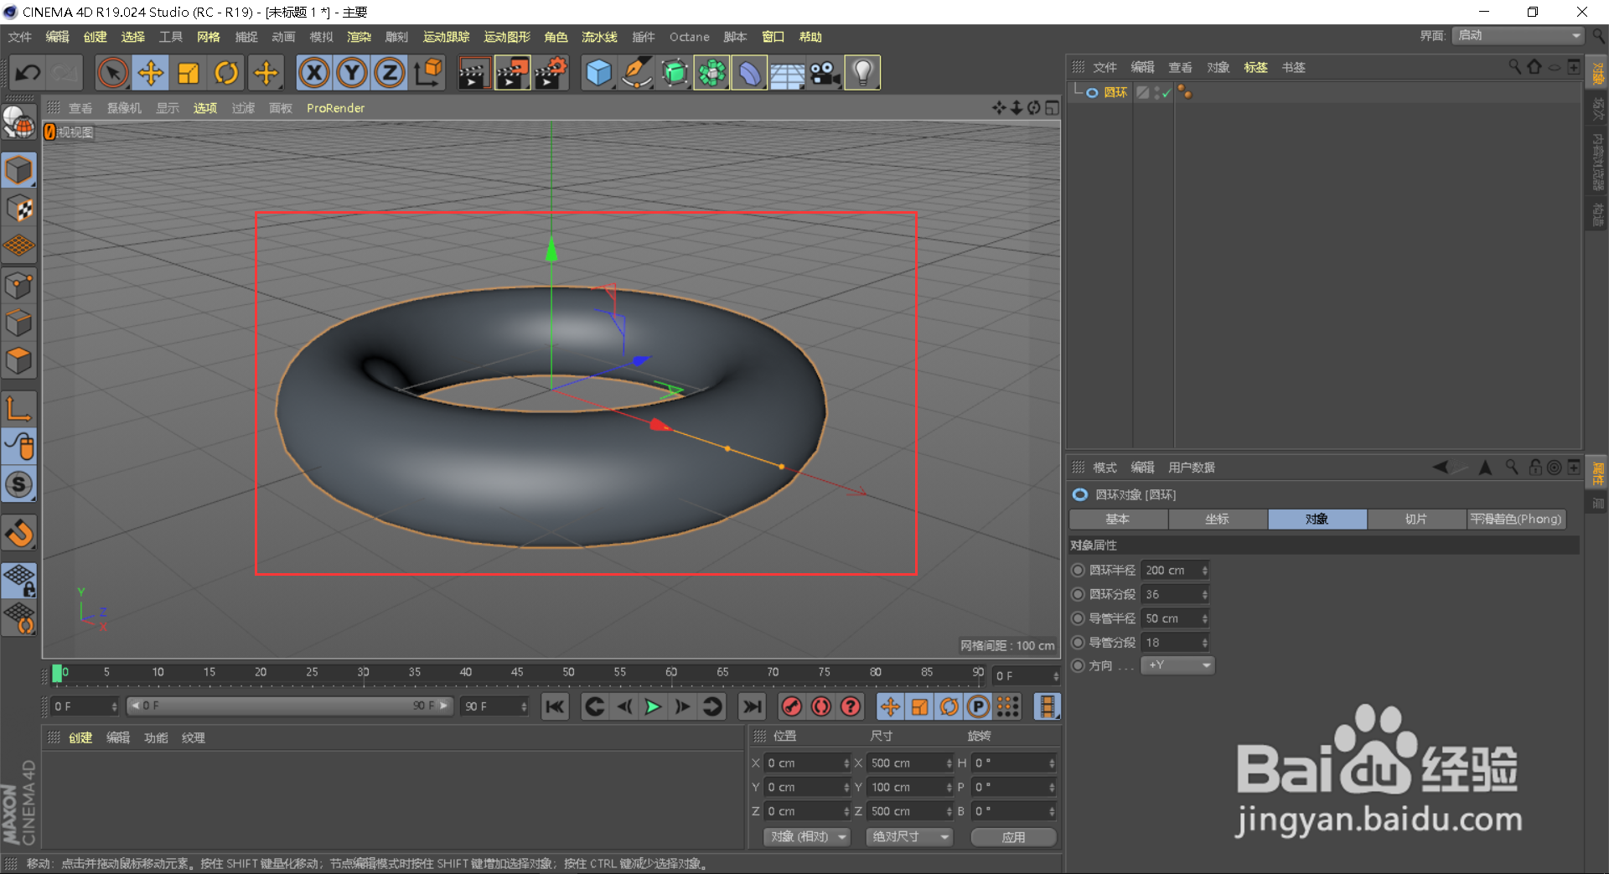Click Make Editable icon in left sidebar
This screenshot has height=874, width=1609.
pos(18,123)
